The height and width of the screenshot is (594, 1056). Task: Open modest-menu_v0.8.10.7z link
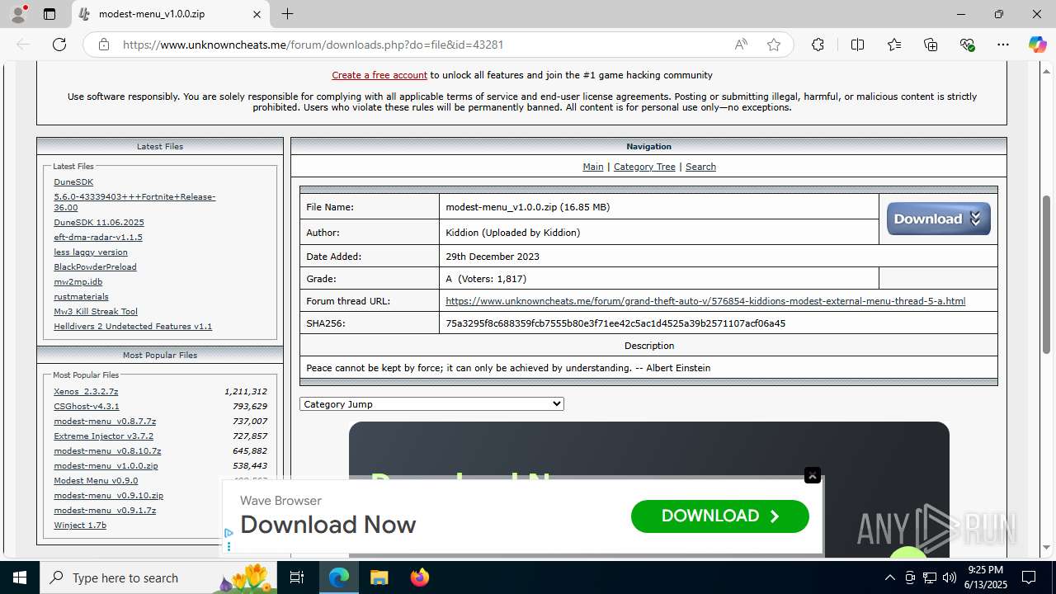(107, 451)
